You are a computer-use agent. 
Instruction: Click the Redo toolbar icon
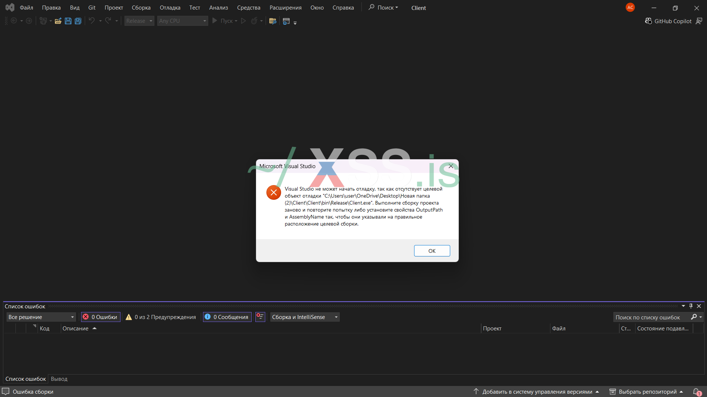(x=108, y=21)
